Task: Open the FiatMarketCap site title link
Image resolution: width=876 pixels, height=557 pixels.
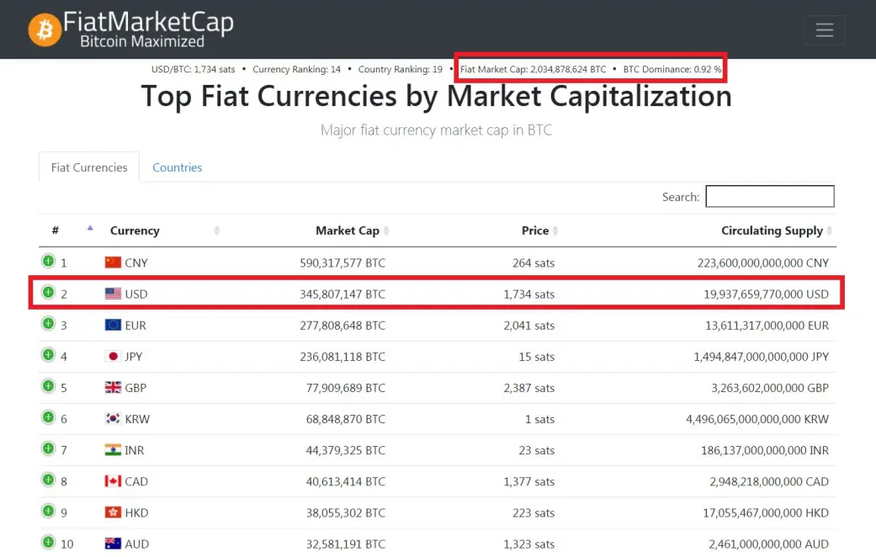Action: click(148, 23)
